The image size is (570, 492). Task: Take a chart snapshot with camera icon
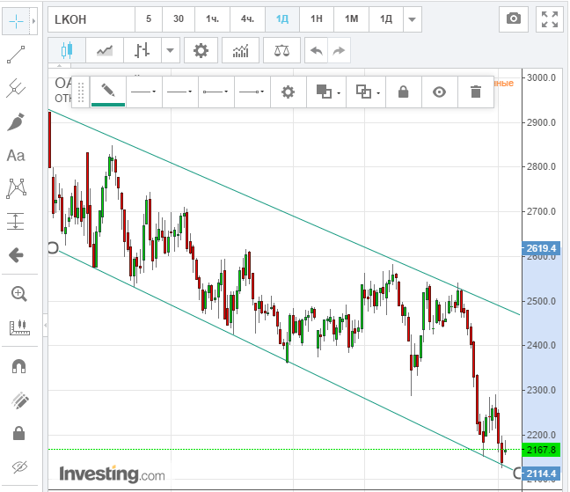coord(514,18)
